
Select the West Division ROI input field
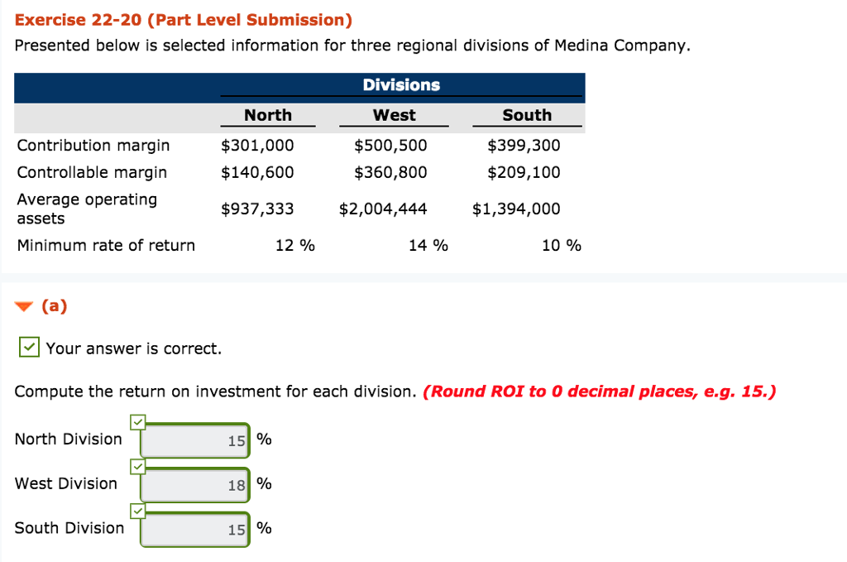point(195,485)
